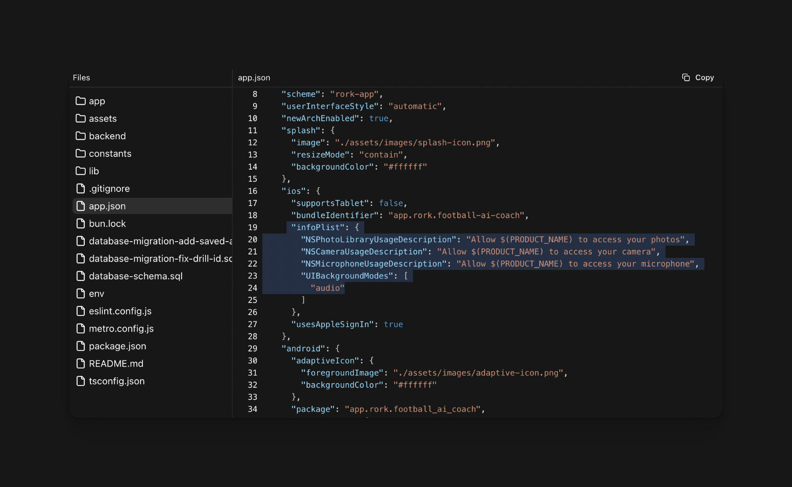
Task: Click "UIBackgroundModes" key
Action: tap(347, 276)
